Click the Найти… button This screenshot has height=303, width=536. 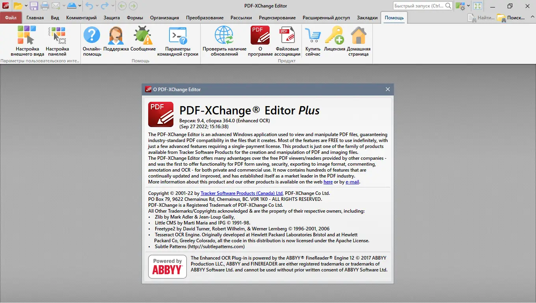tap(481, 18)
